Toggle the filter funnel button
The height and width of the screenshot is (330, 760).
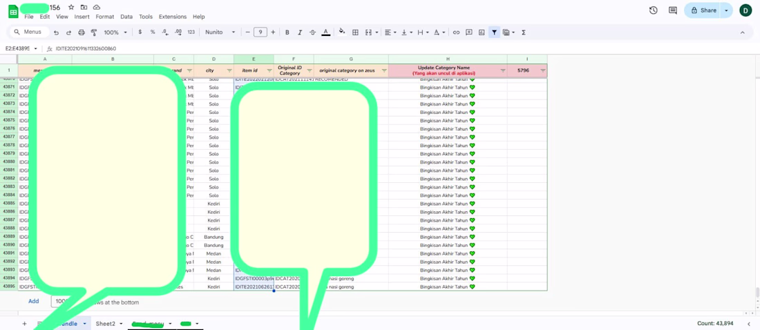[494, 32]
